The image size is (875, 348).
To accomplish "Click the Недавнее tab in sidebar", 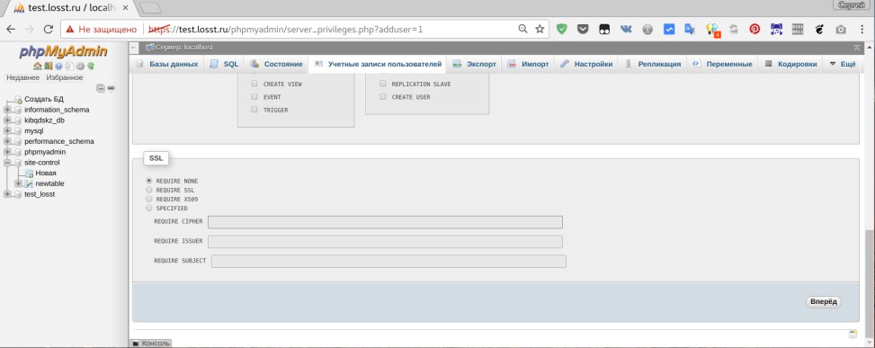I will pyautogui.click(x=22, y=78).
